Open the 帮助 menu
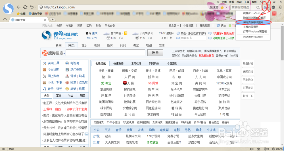Screen dimensions: 284x151 click(x=254, y=2)
